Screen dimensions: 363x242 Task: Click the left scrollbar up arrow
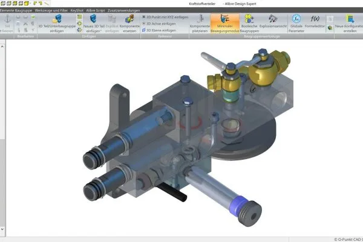click(2, 47)
